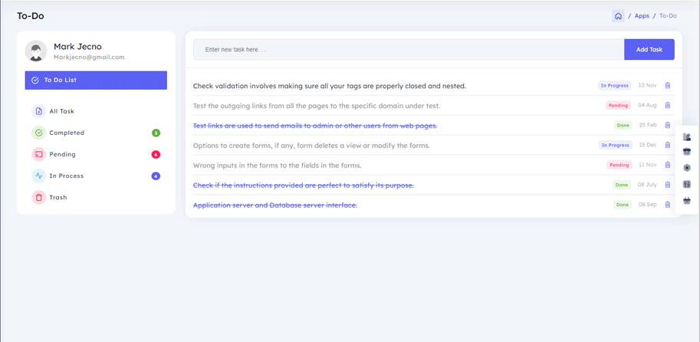Click the Completed checkmark icon
700x342 pixels.
point(39,133)
